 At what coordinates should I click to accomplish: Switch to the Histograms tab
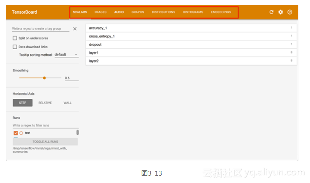[x=193, y=12]
